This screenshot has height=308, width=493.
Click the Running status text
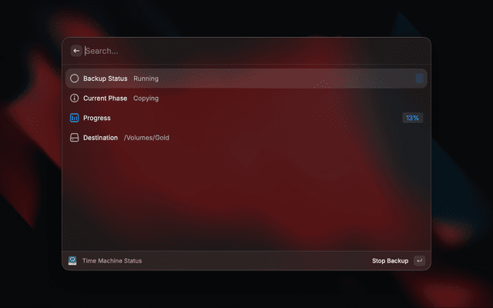click(146, 79)
